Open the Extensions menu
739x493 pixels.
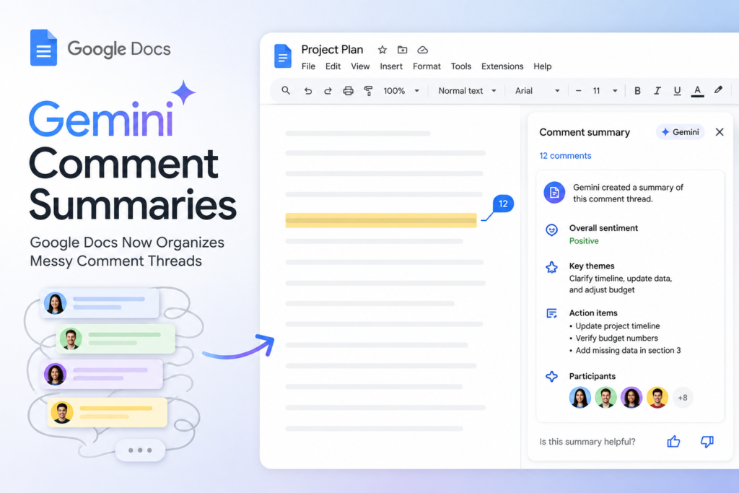[x=502, y=66]
